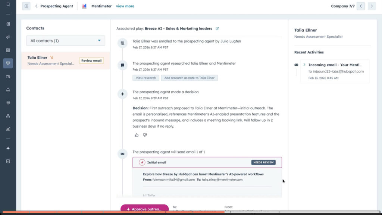Select Talia Ellner contact row
This screenshot has height=215, width=382.
pos(66,60)
